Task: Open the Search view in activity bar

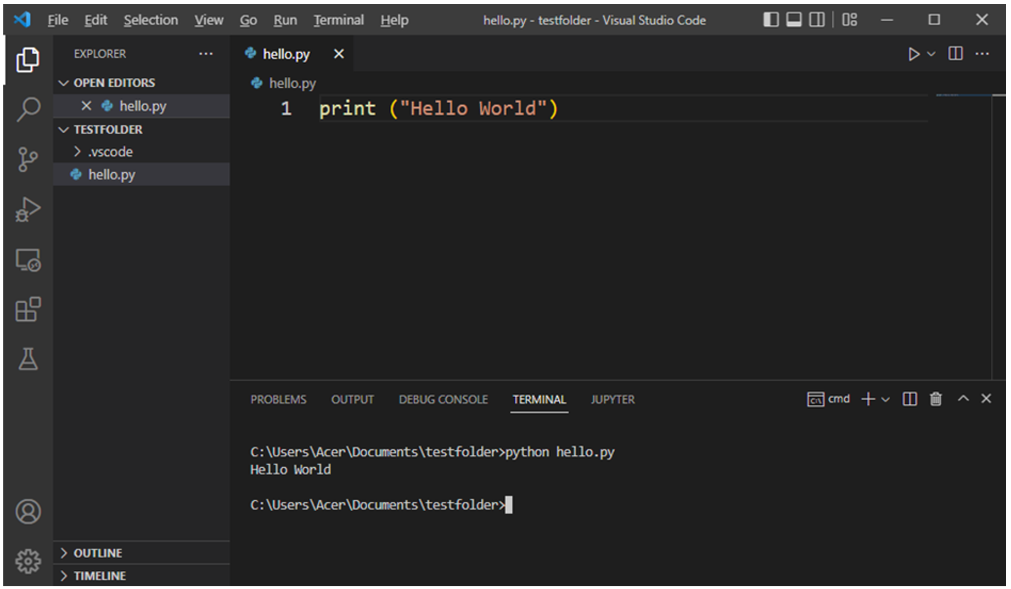Action: [28, 109]
